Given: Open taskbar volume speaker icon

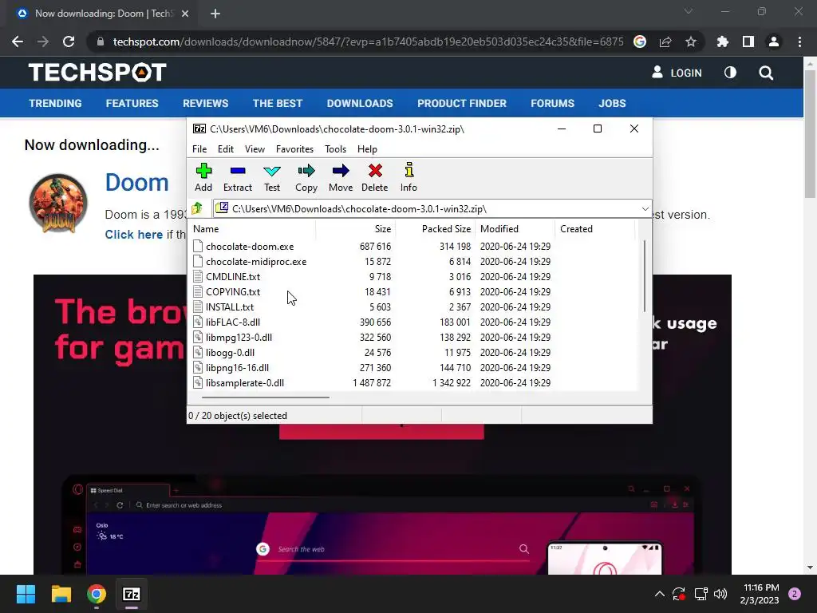Looking at the screenshot, I should 720,594.
